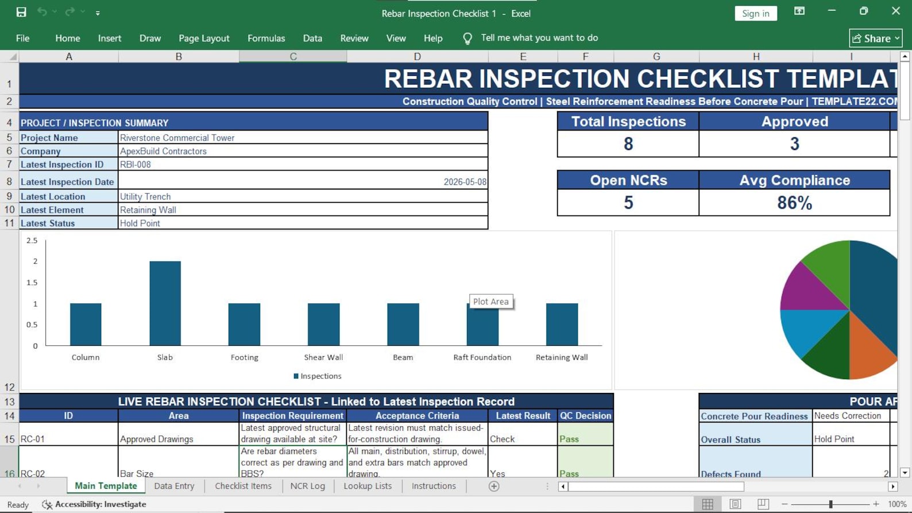Screen dimensions: 912x513
Task: Open the Formulas ribbon tab
Action: coord(266,38)
